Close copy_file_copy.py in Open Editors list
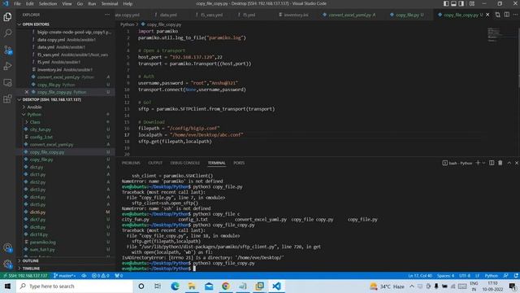 point(27,92)
